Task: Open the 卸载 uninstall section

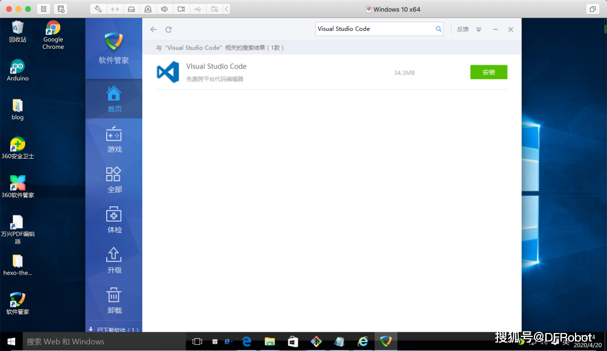Action: pos(114,300)
